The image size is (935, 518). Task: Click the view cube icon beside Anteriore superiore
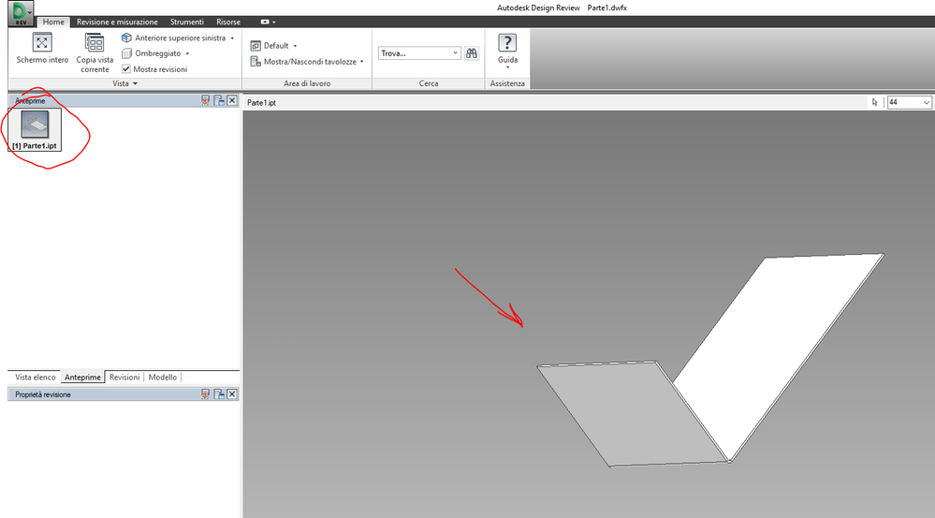tap(126, 37)
